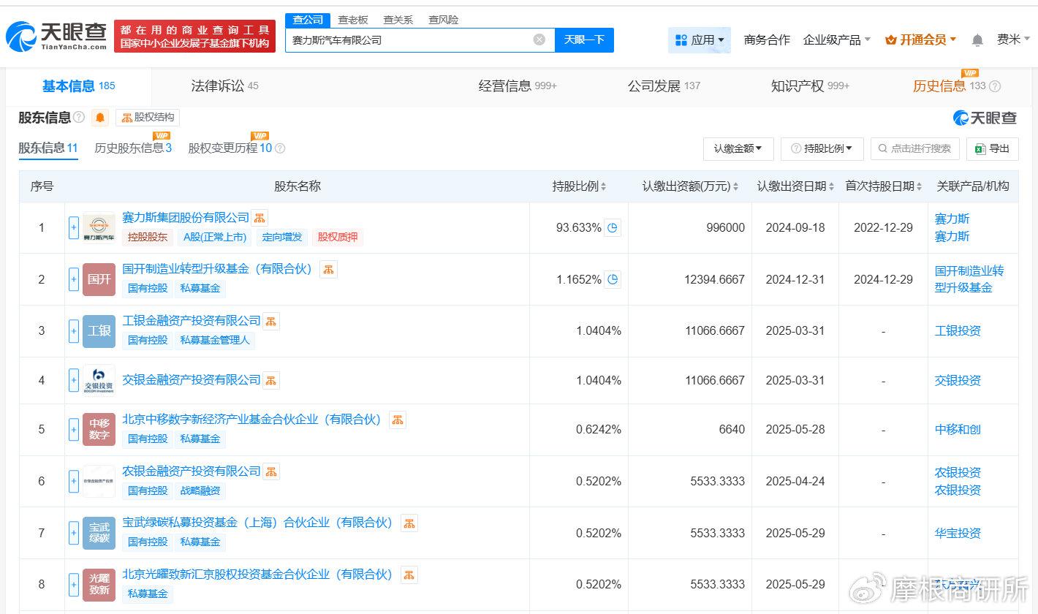The height and width of the screenshot is (614, 1038).
Task: Open the 费米 account dropdown
Action: 1012,39
